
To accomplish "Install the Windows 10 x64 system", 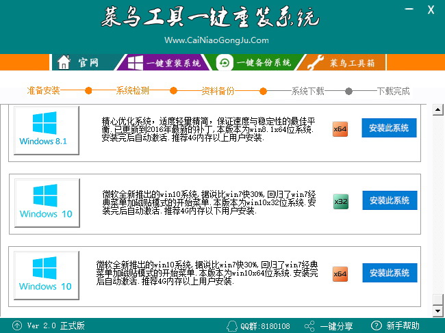I will pyautogui.click(x=390, y=273).
